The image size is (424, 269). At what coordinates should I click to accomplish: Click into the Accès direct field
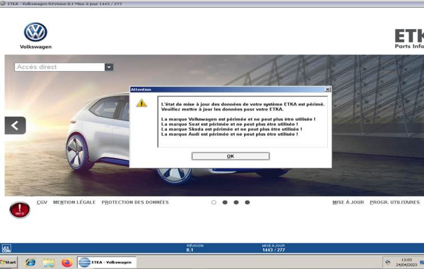(x=59, y=67)
